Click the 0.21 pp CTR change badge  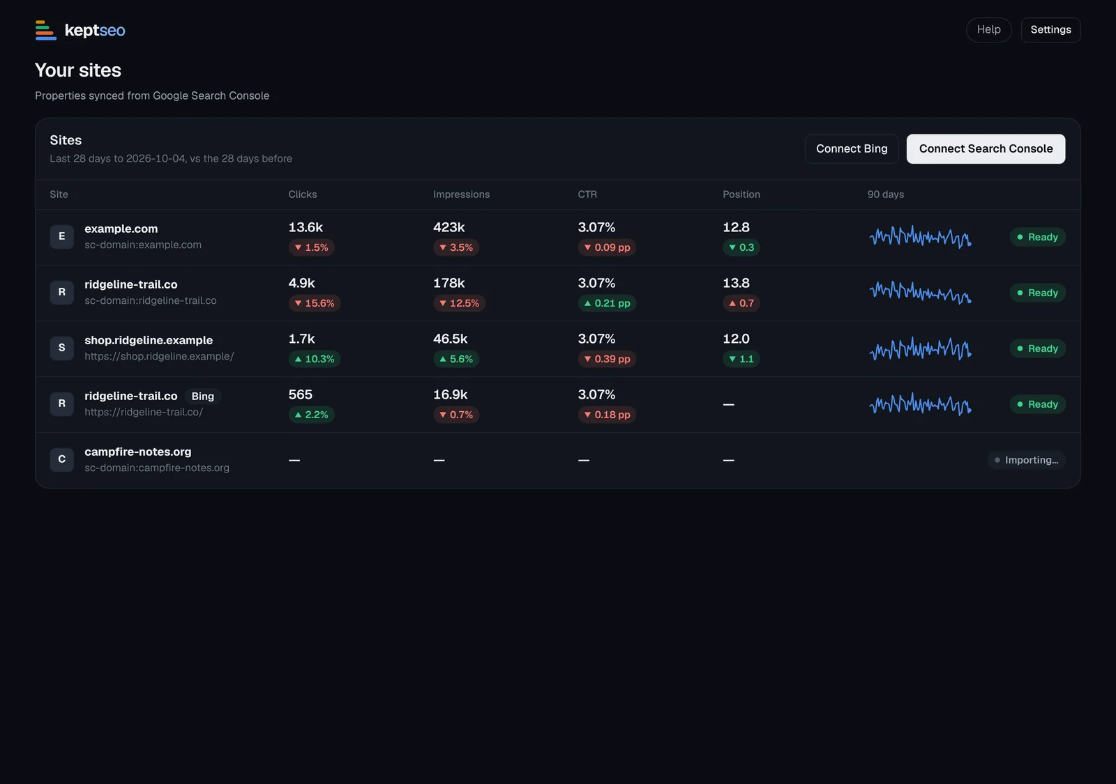607,303
